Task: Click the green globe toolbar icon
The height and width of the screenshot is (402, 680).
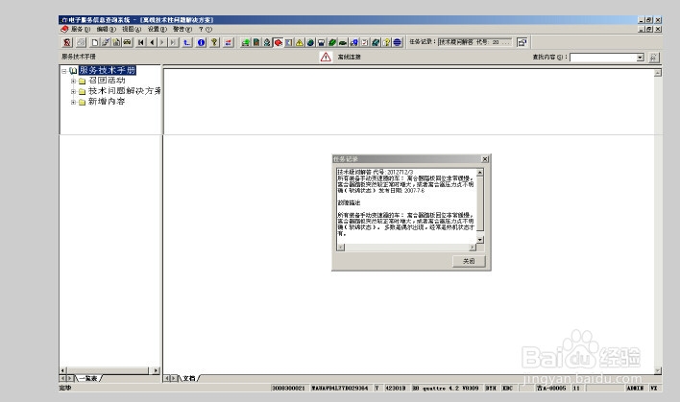Action: click(310, 42)
